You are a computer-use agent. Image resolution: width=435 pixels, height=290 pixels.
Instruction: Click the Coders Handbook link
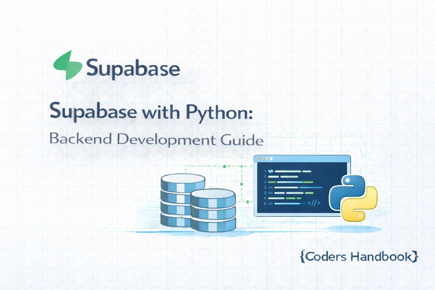coord(359,257)
